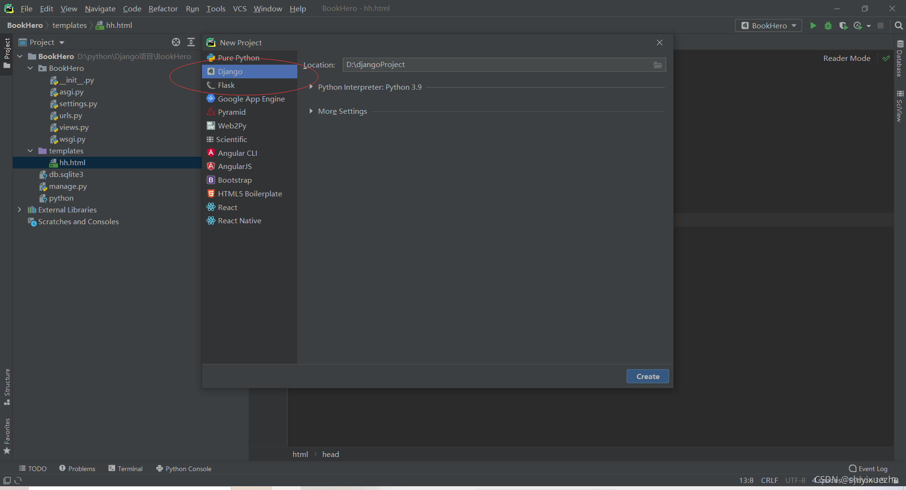Select HTML5 Boilerplate project type

point(250,194)
